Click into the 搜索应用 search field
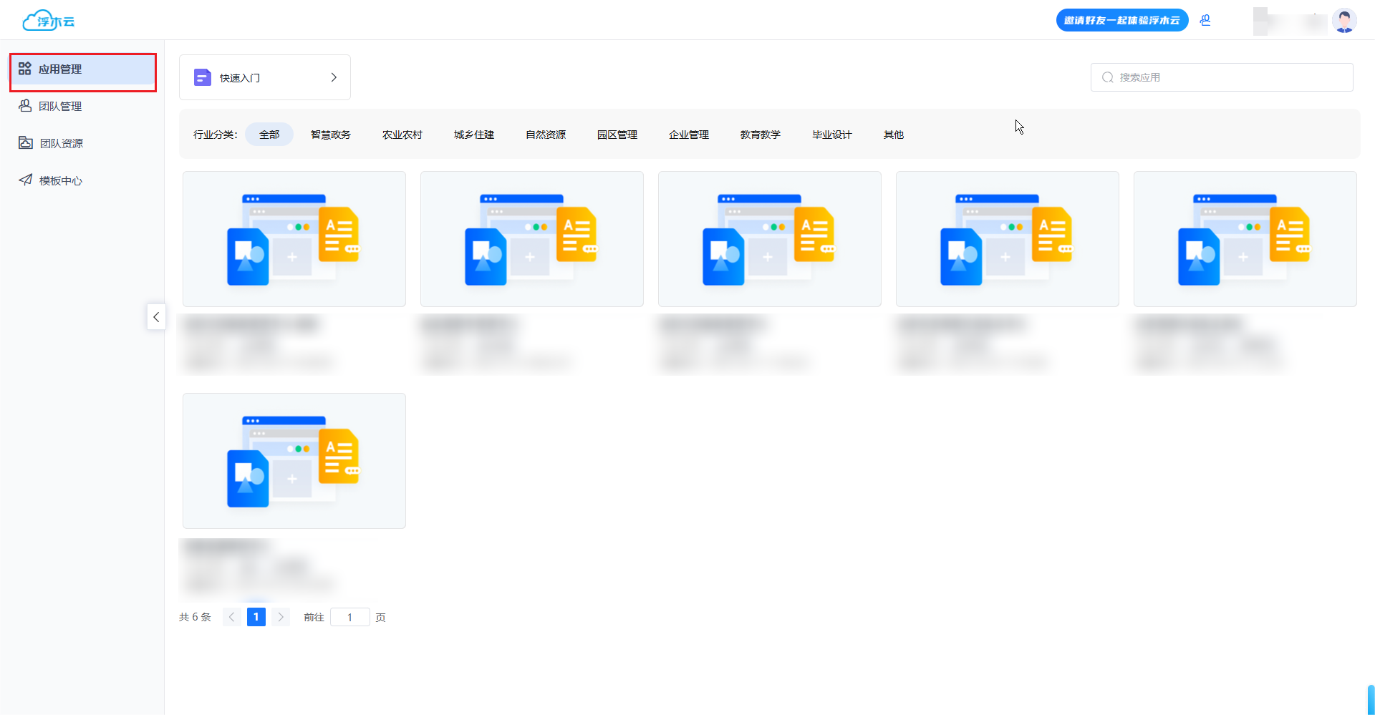The image size is (1375, 715). (1229, 77)
